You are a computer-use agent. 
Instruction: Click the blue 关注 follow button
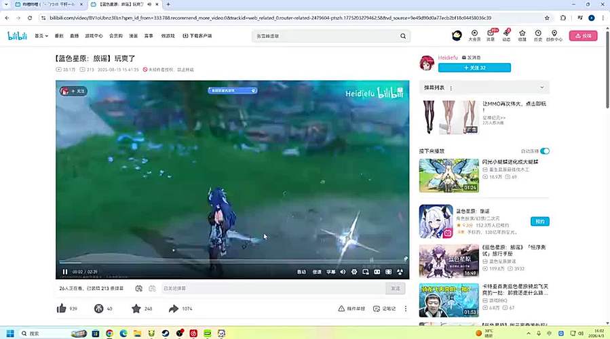474,68
